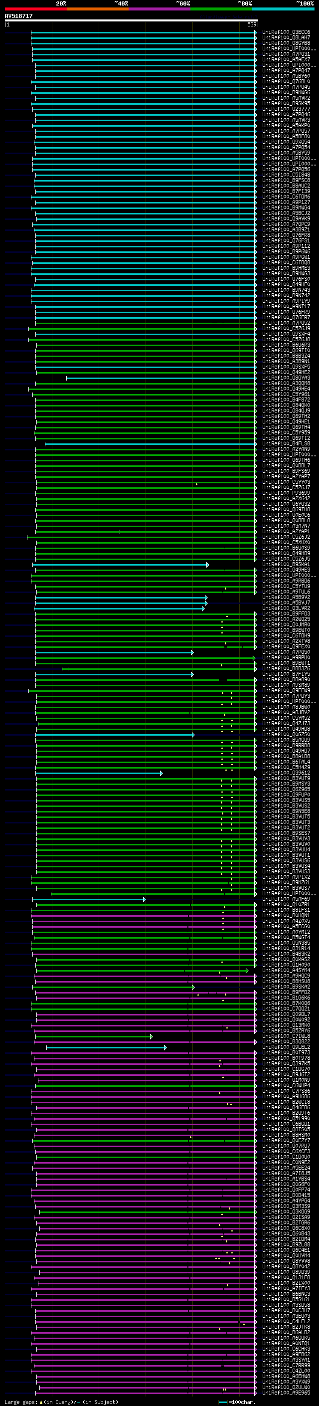Click the cyan bar for UniRef100_A7PQ50
The height and width of the screenshot is (1406, 319).
(115, 652)
